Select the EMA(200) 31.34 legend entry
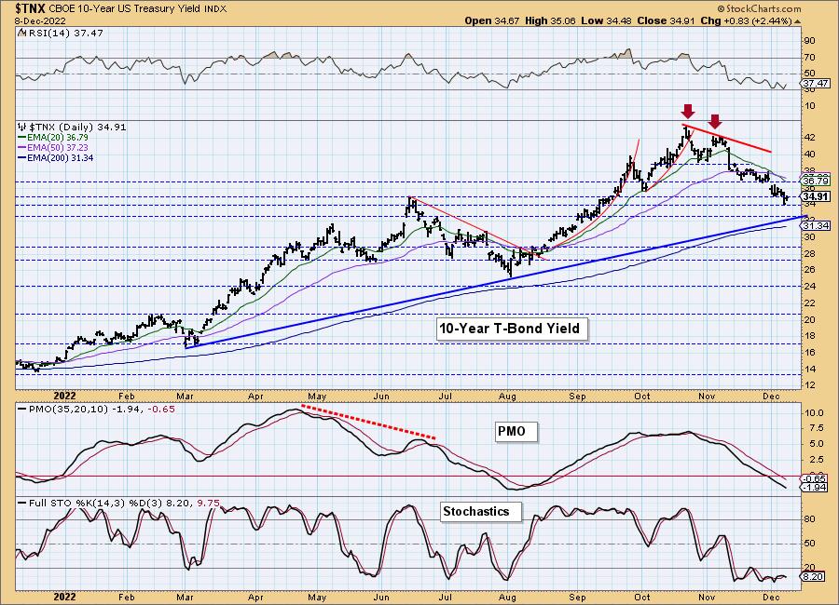 pyautogui.click(x=60, y=157)
